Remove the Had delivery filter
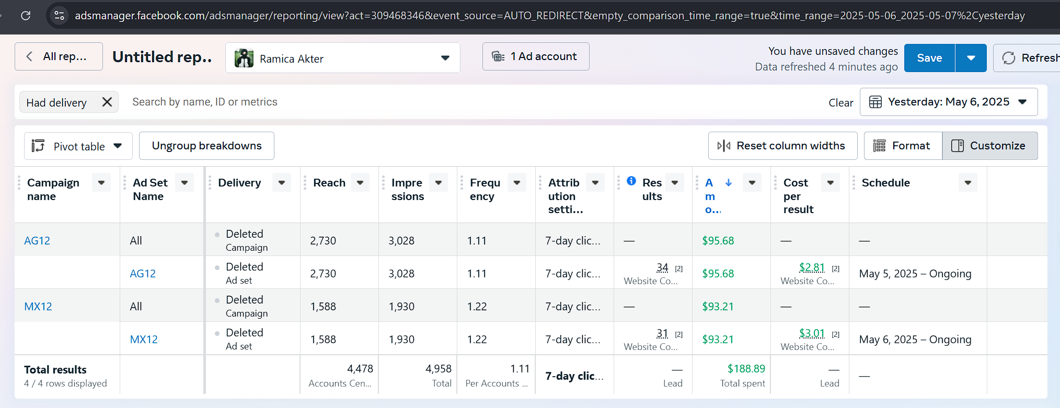 [107, 102]
